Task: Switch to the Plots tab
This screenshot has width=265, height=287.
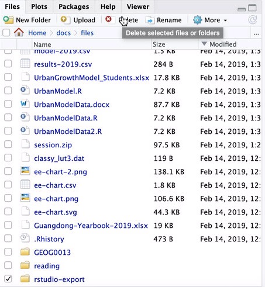Action: click(x=39, y=6)
